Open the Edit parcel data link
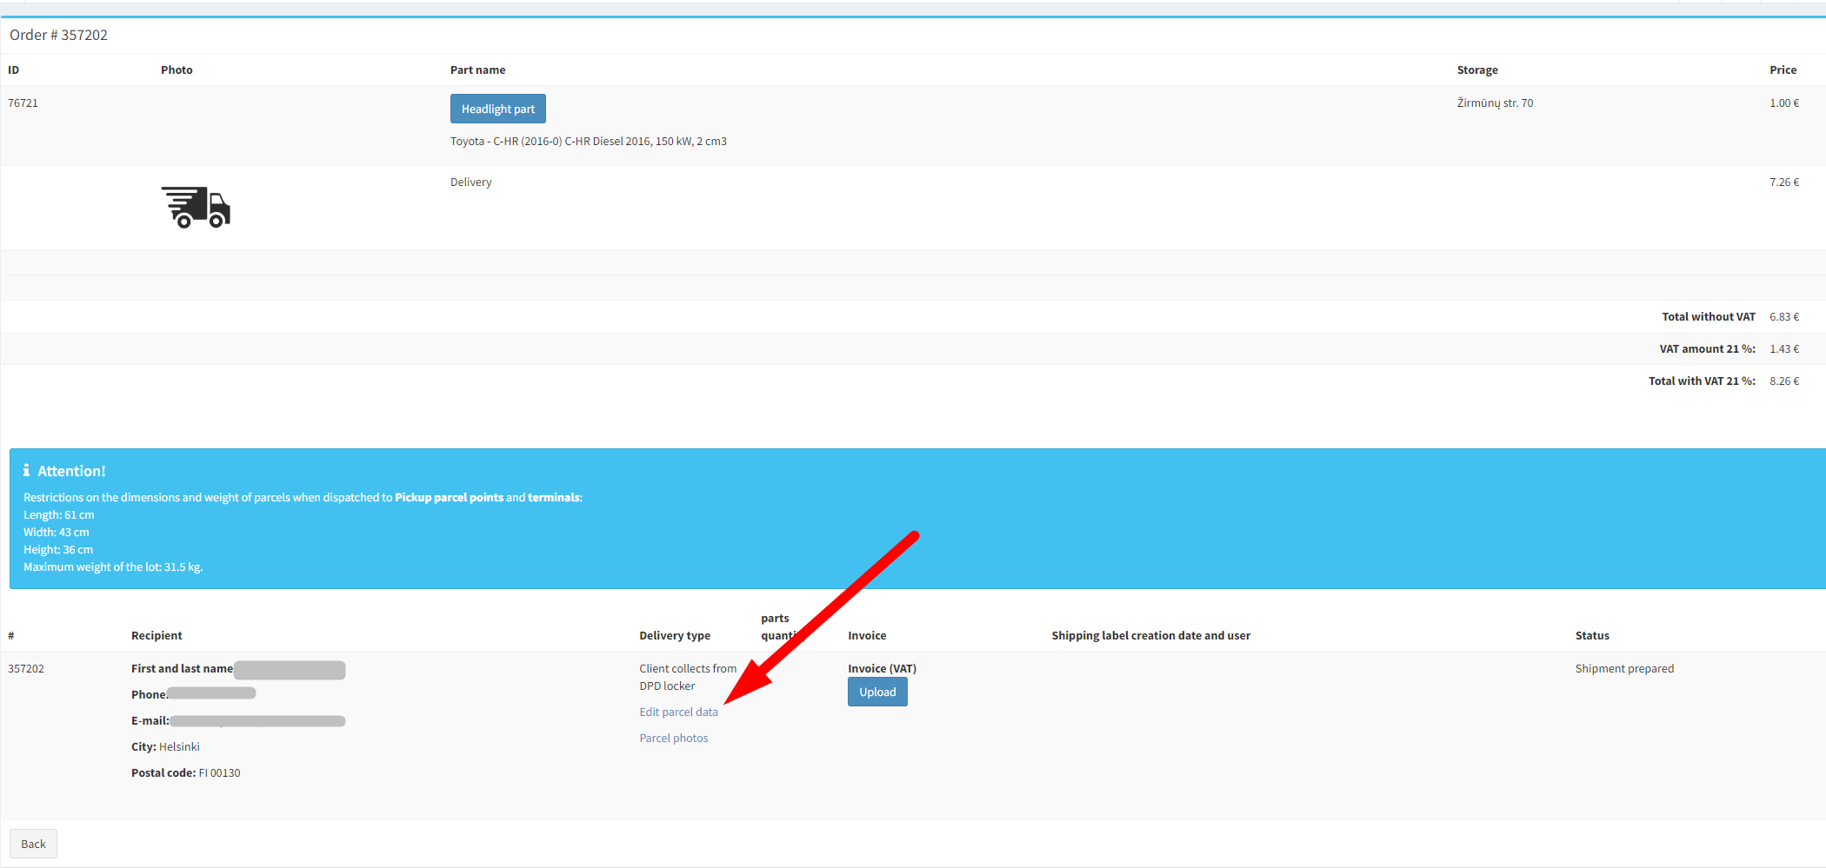The width and height of the screenshot is (1826, 868). 678,712
